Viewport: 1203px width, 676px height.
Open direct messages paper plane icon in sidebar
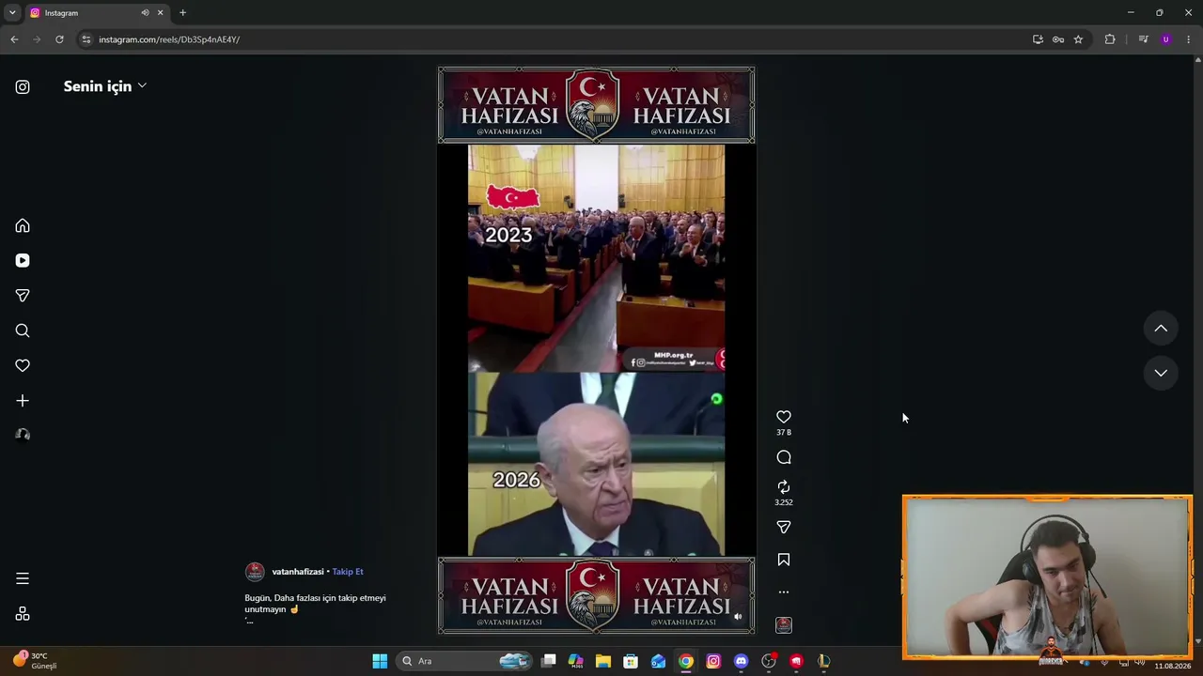point(23,296)
